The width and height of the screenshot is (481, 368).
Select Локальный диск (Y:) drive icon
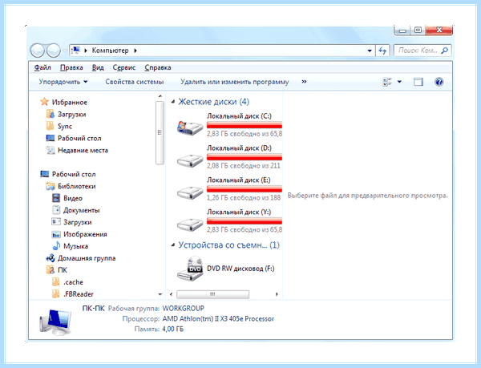coord(190,224)
